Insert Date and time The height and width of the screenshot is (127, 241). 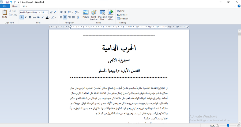(x=102, y=15)
